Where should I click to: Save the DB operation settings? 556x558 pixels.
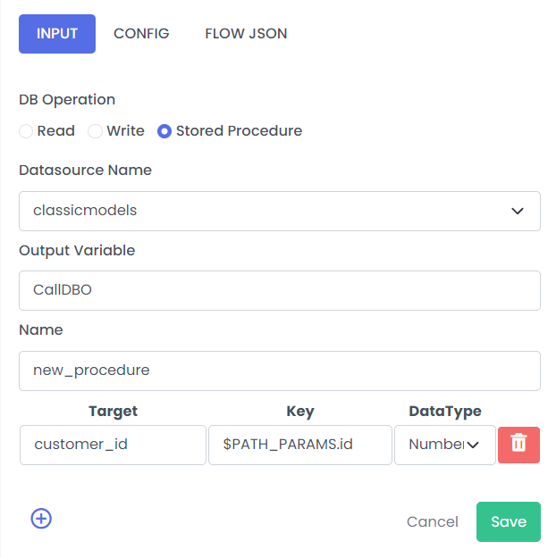pos(509,521)
